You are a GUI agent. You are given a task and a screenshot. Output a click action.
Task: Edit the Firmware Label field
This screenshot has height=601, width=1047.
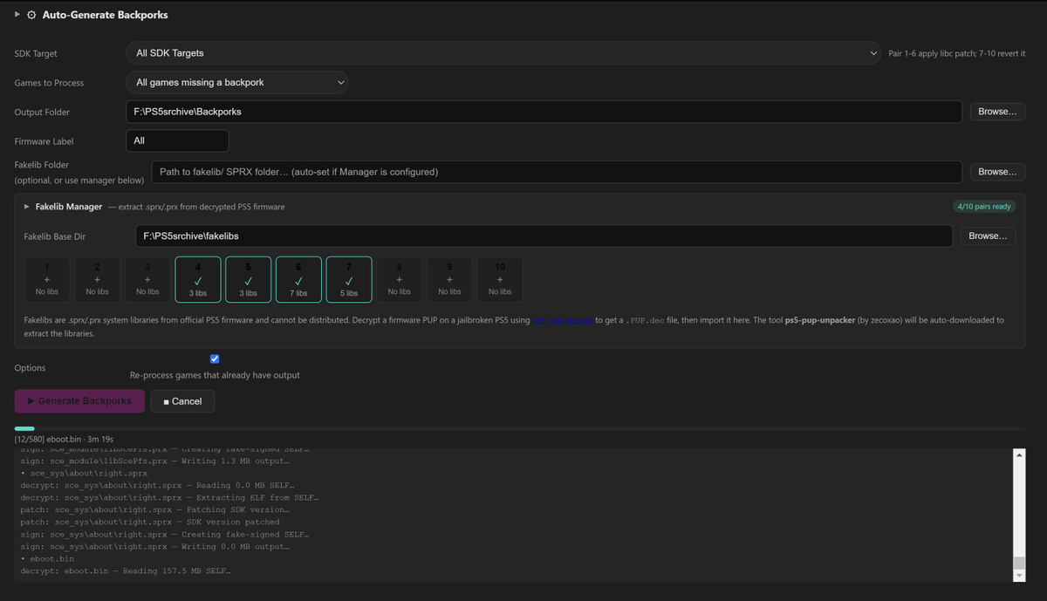tap(177, 140)
